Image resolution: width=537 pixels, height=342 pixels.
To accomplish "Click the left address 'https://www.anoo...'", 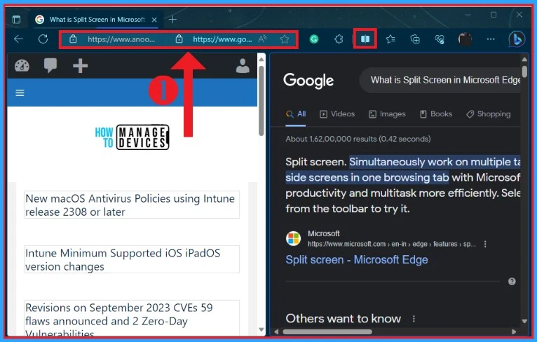I will pos(121,39).
